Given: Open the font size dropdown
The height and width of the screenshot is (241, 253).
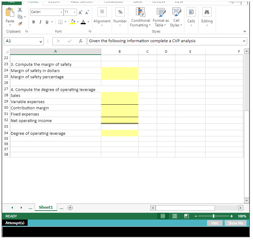Looking at the screenshot, I should click(74, 12).
